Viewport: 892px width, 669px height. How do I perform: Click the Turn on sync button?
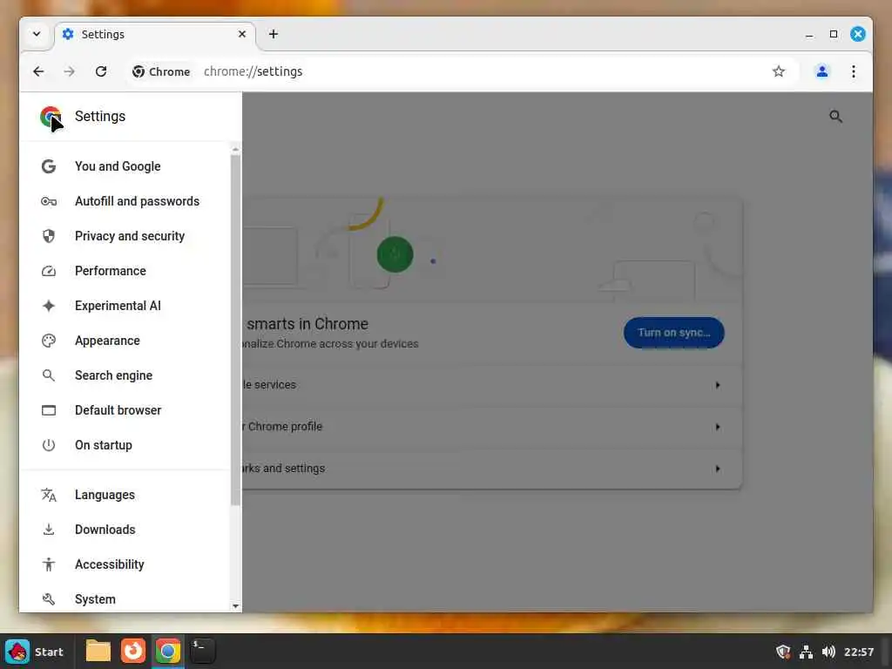pos(673,333)
